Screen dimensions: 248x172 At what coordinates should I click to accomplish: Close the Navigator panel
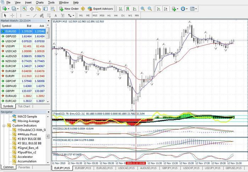point(49,112)
